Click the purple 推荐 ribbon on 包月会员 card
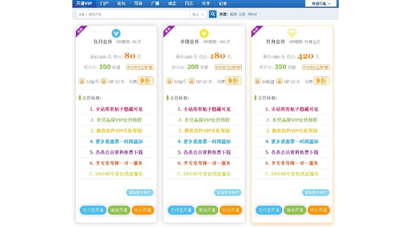397x227 pixels. pos(80,30)
